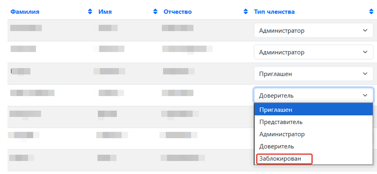Image resolution: width=377 pixels, height=174 pixels.
Task: Open the Приглашен membership type dropdown
Action: click(x=313, y=74)
